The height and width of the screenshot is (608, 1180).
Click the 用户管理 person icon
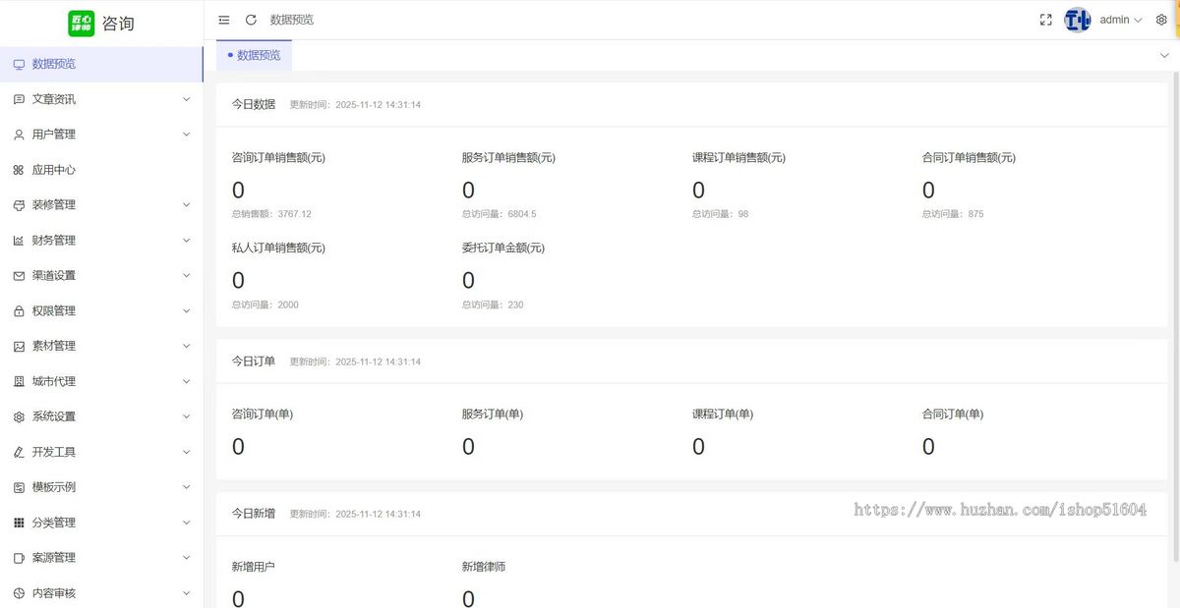[x=18, y=134]
